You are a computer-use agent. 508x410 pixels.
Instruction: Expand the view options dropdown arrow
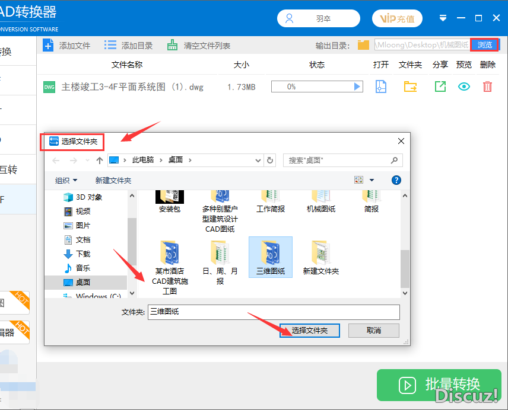tap(372, 180)
